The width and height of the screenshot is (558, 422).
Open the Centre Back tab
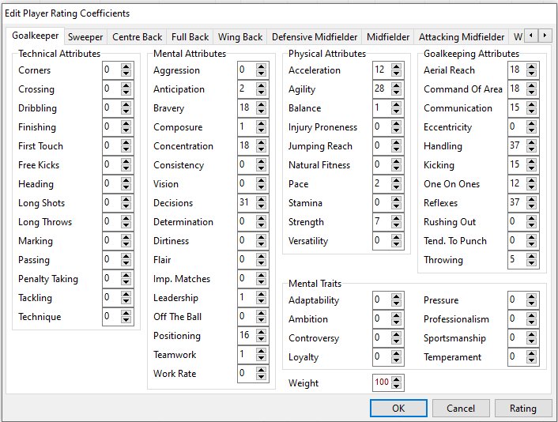[137, 37]
